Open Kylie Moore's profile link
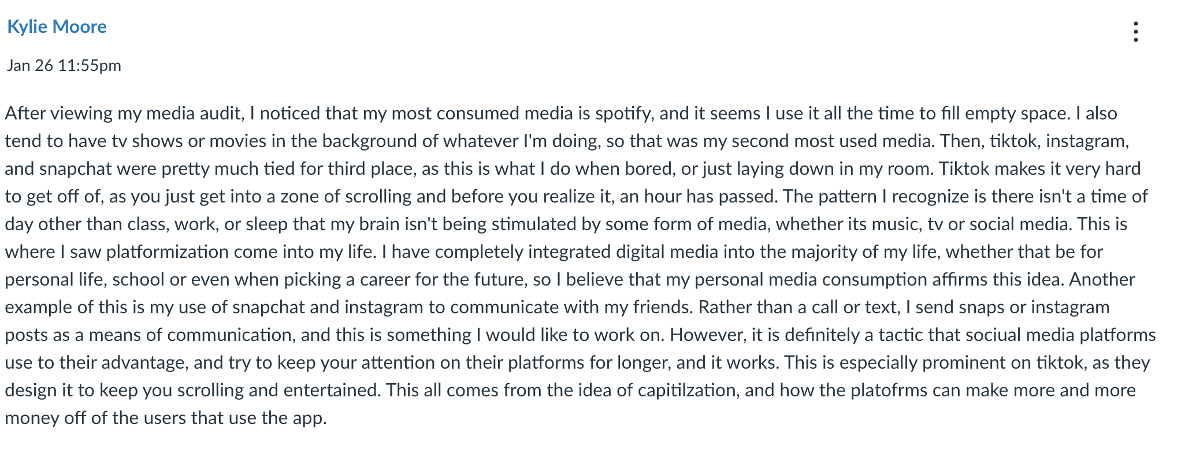The image size is (1181, 450). (57, 27)
